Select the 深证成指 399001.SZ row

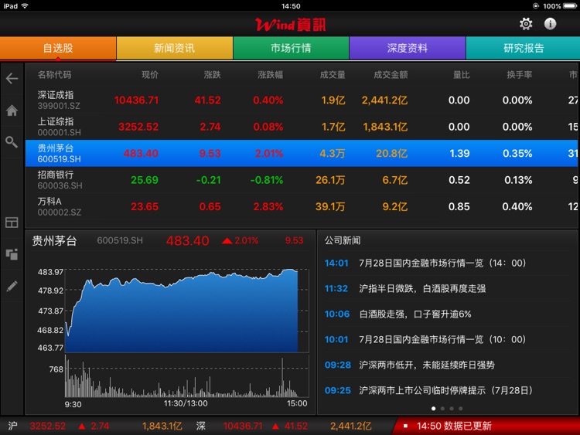[x=302, y=100]
